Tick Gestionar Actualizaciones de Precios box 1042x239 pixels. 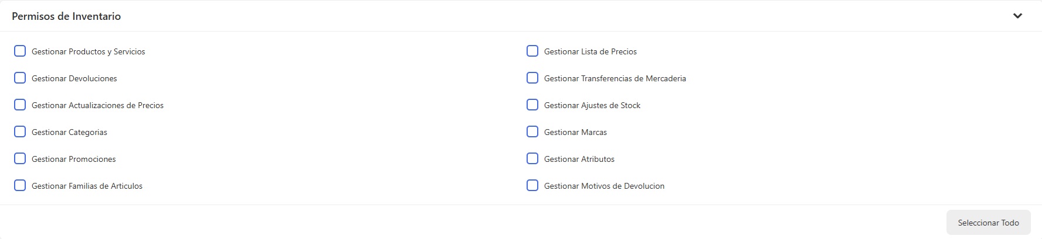(20, 105)
